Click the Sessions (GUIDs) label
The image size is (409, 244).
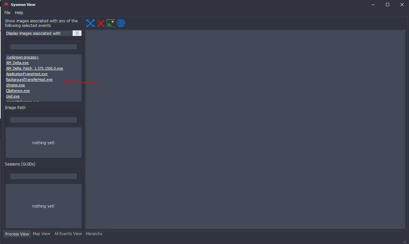(20, 164)
